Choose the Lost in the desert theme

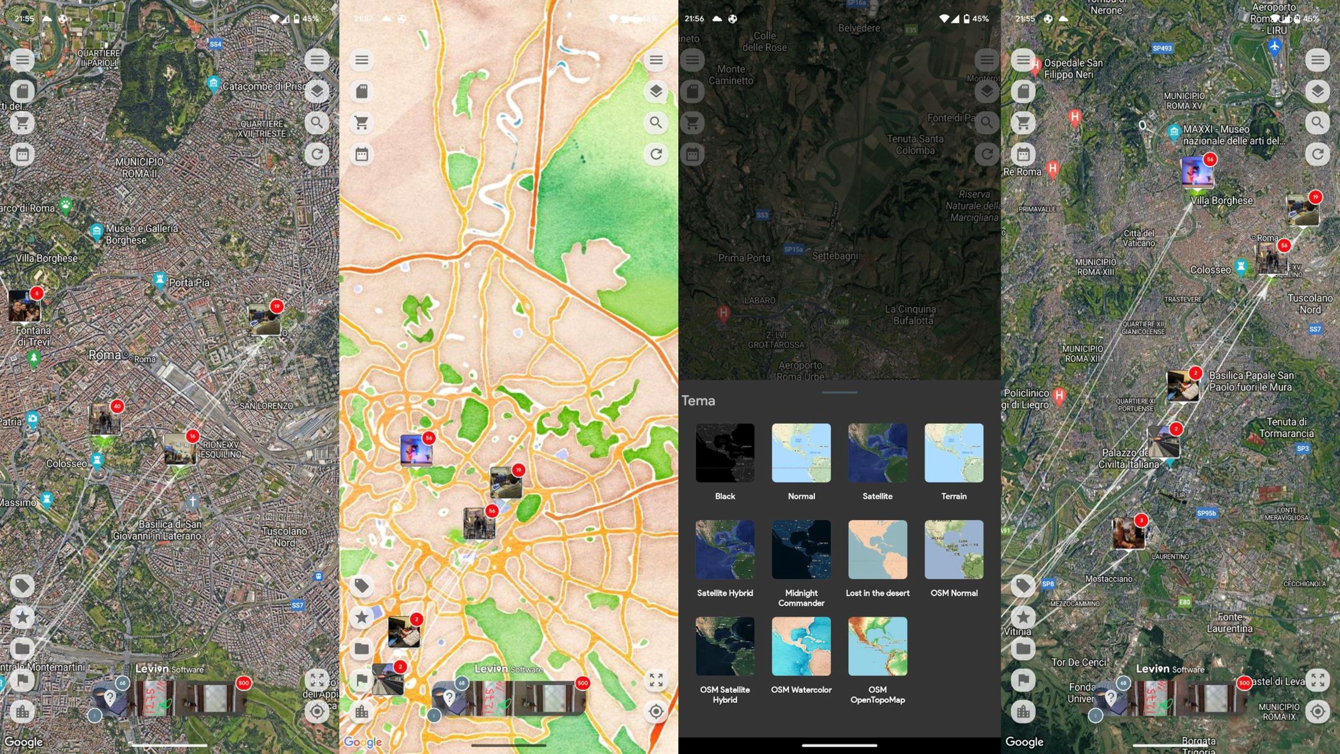point(877,550)
